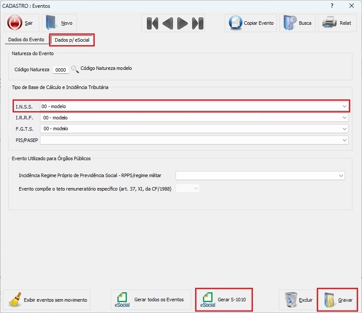362x313 pixels.
Task: Open Busca search with magnifier folder
Action: 297,23
